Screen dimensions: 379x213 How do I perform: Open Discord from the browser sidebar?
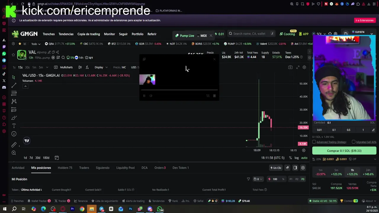pos(4,87)
